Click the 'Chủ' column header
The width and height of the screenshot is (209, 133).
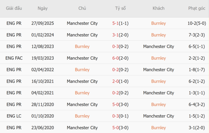click(82, 8)
